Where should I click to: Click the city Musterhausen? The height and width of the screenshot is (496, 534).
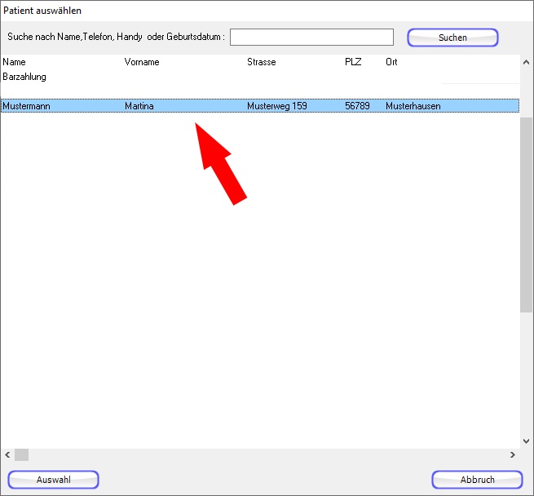[x=413, y=106]
